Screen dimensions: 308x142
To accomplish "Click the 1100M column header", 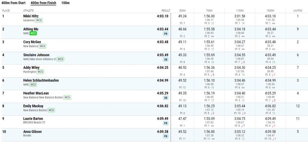I will (240, 10).
